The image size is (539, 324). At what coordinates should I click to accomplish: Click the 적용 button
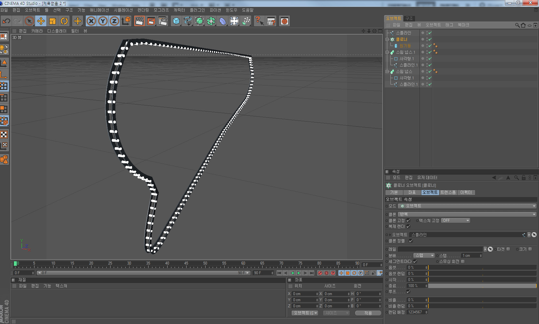click(x=368, y=313)
